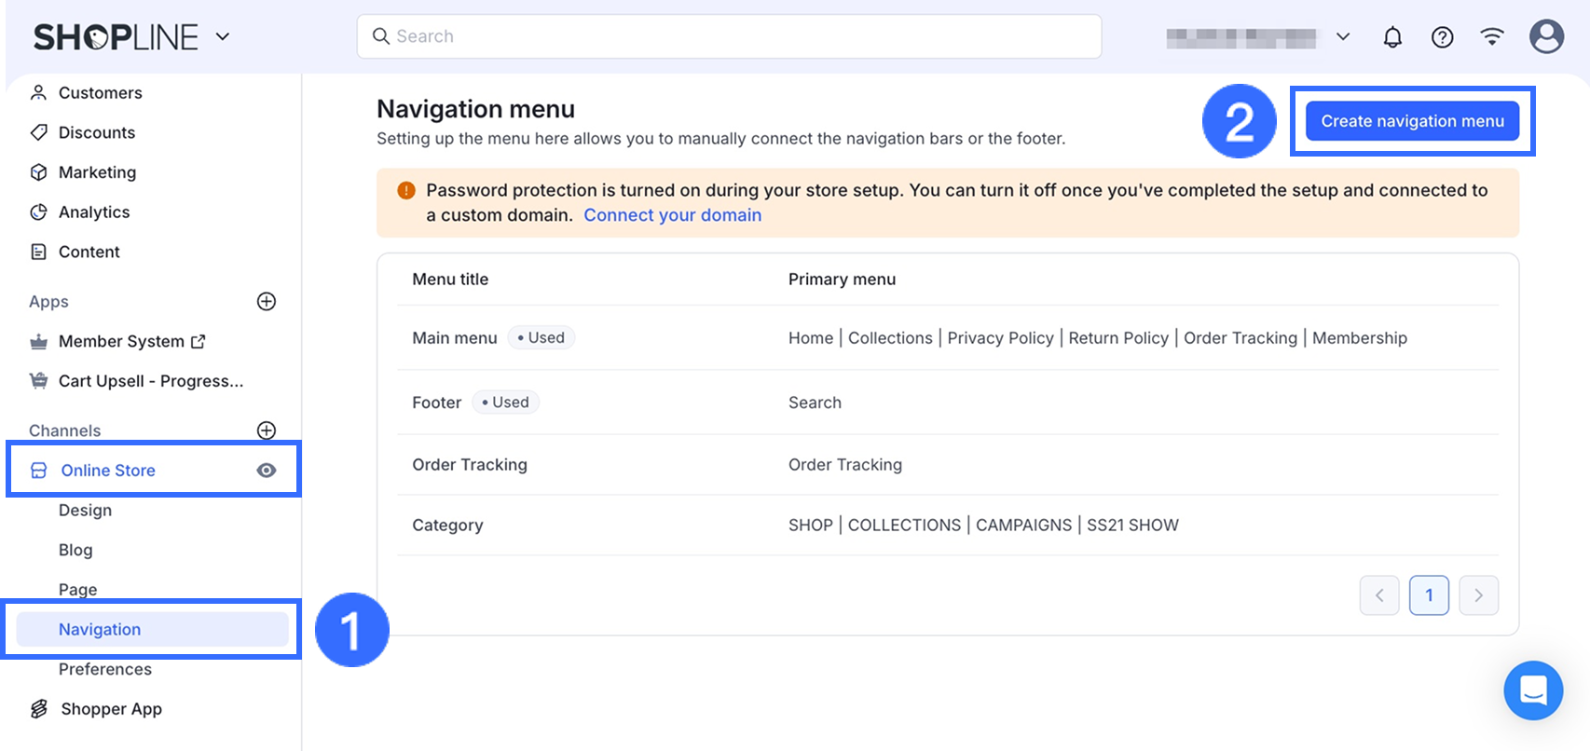The width and height of the screenshot is (1590, 751).
Task: Follow the Connect your domain link
Action: pos(672,215)
